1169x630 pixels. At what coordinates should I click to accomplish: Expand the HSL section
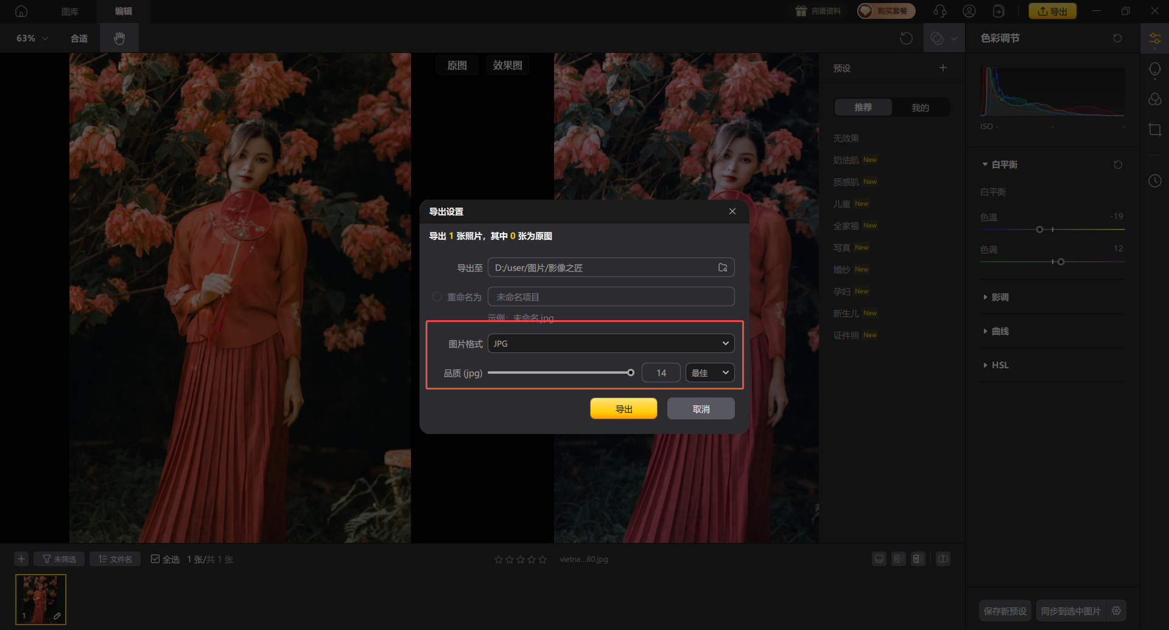(1000, 365)
